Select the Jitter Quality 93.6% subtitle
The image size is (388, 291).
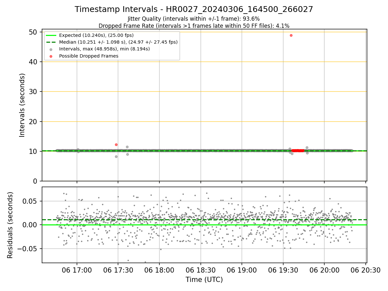(194, 19)
